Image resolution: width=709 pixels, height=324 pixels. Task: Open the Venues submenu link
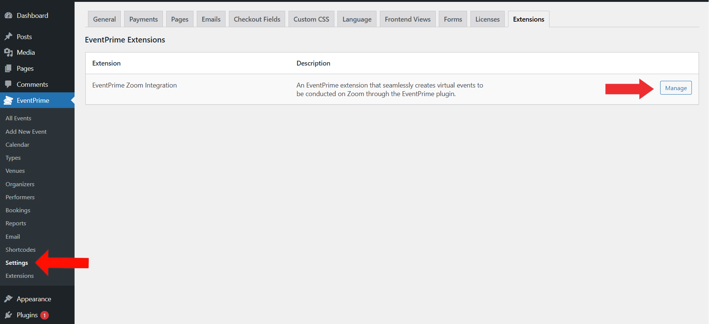15,171
